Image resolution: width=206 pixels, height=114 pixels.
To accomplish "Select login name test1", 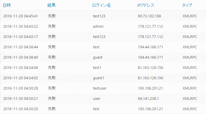I will (97, 68).
